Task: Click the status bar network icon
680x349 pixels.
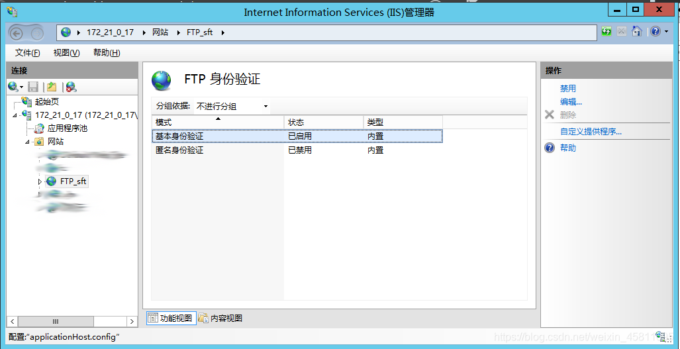Action: 661,336
